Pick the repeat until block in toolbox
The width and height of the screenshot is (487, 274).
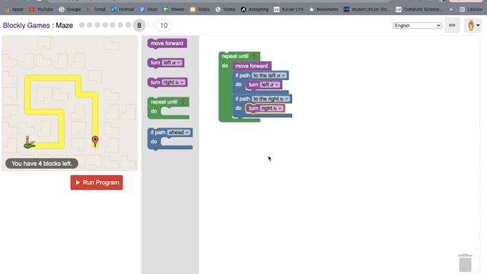tap(164, 102)
